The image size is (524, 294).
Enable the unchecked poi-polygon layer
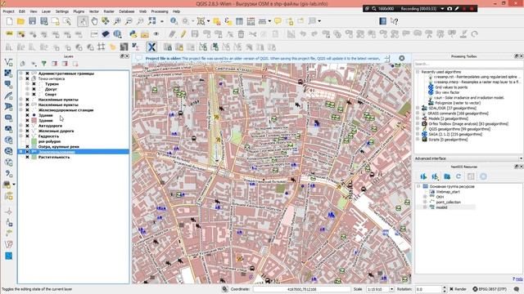tap(27, 141)
